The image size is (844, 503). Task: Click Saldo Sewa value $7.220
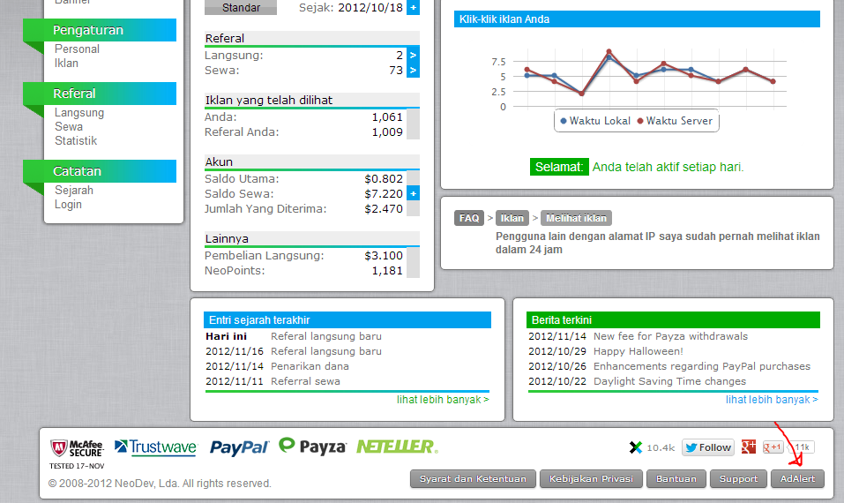click(x=384, y=194)
